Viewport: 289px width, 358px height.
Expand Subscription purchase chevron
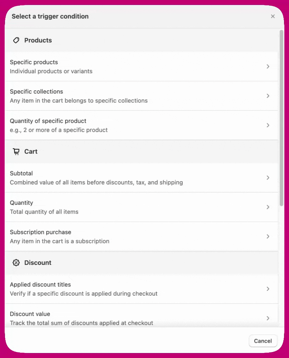point(268,236)
